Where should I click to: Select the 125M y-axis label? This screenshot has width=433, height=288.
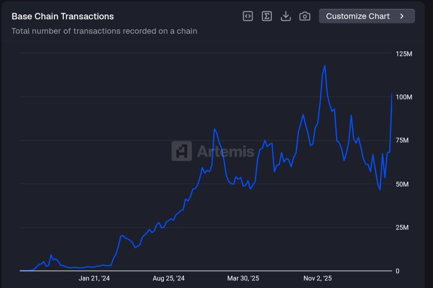404,54
